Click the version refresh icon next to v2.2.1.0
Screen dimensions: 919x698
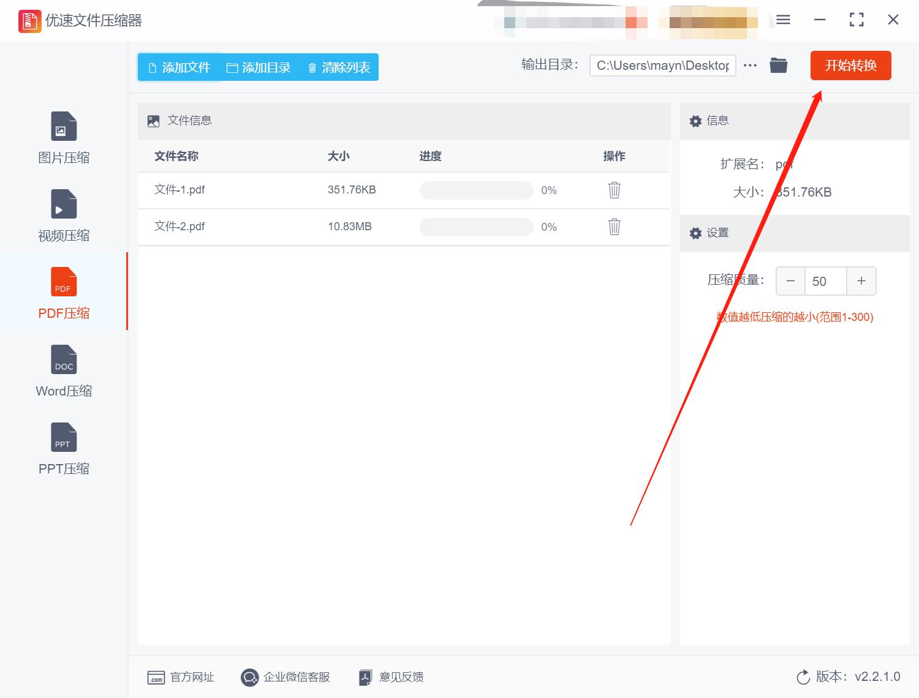[x=803, y=677]
